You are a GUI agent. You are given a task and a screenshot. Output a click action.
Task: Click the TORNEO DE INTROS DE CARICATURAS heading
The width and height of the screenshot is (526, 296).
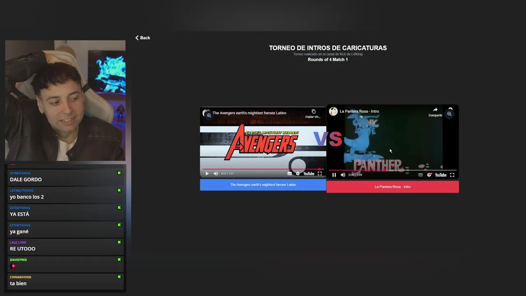pyautogui.click(x=328, y=48)
